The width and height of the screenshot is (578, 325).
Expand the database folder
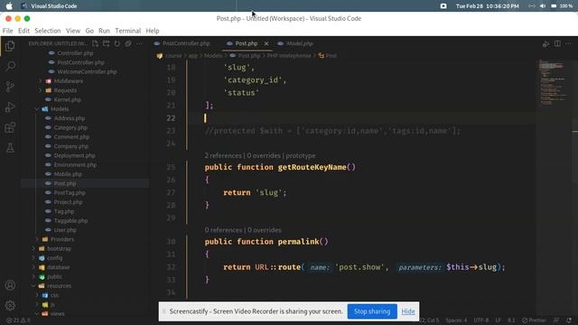pos(58,267)
